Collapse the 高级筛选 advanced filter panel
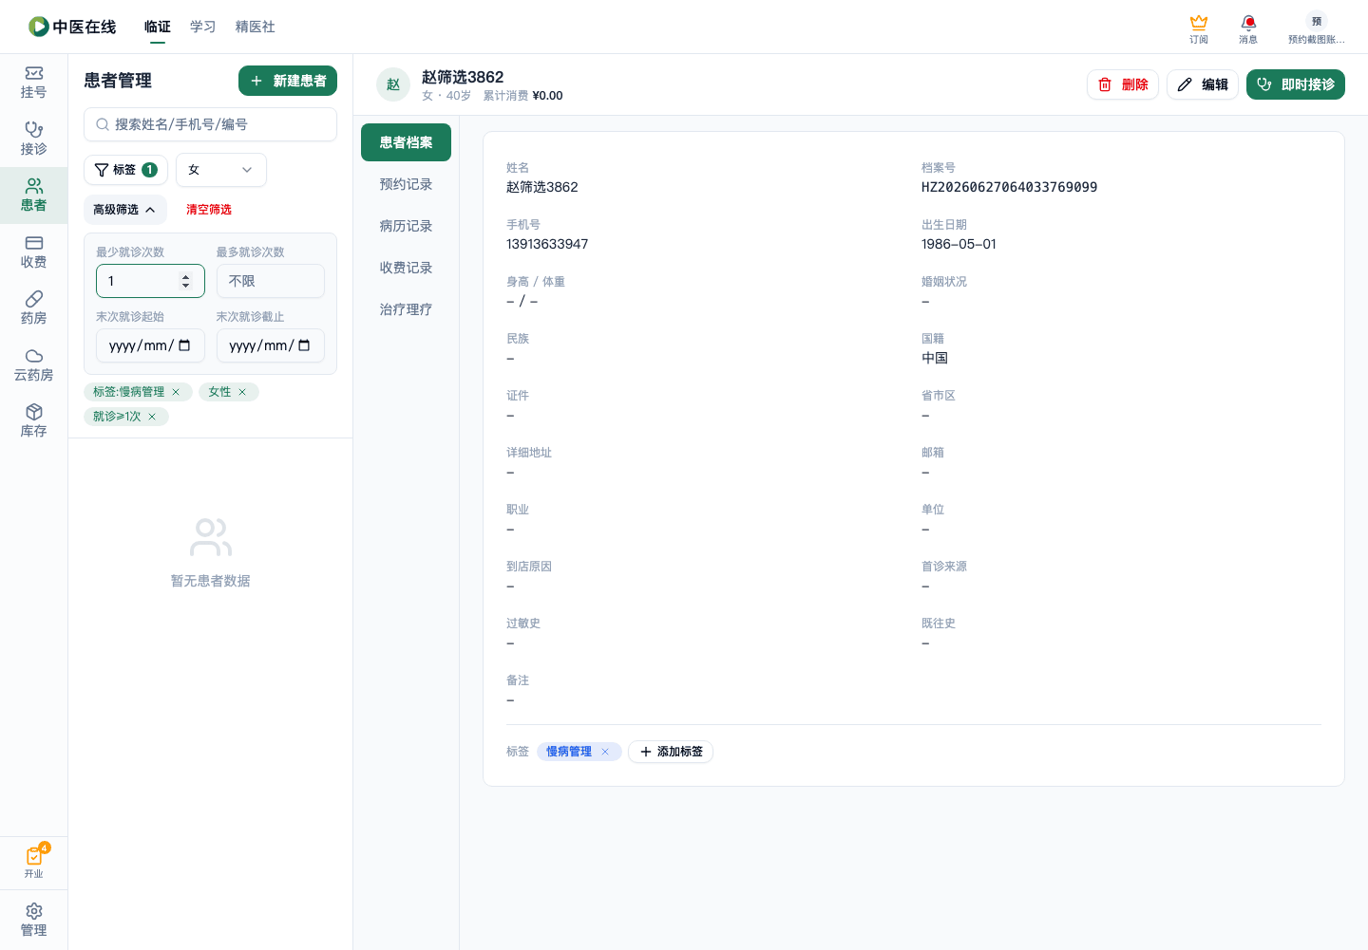The width and height of the screenshot is (1368, 950). [124, 210]
